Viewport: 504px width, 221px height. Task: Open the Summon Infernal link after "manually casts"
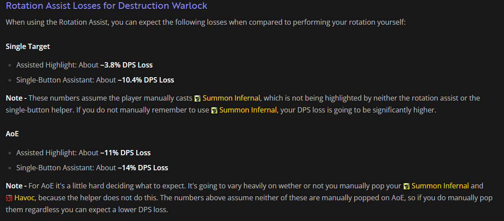click(231, 98)
